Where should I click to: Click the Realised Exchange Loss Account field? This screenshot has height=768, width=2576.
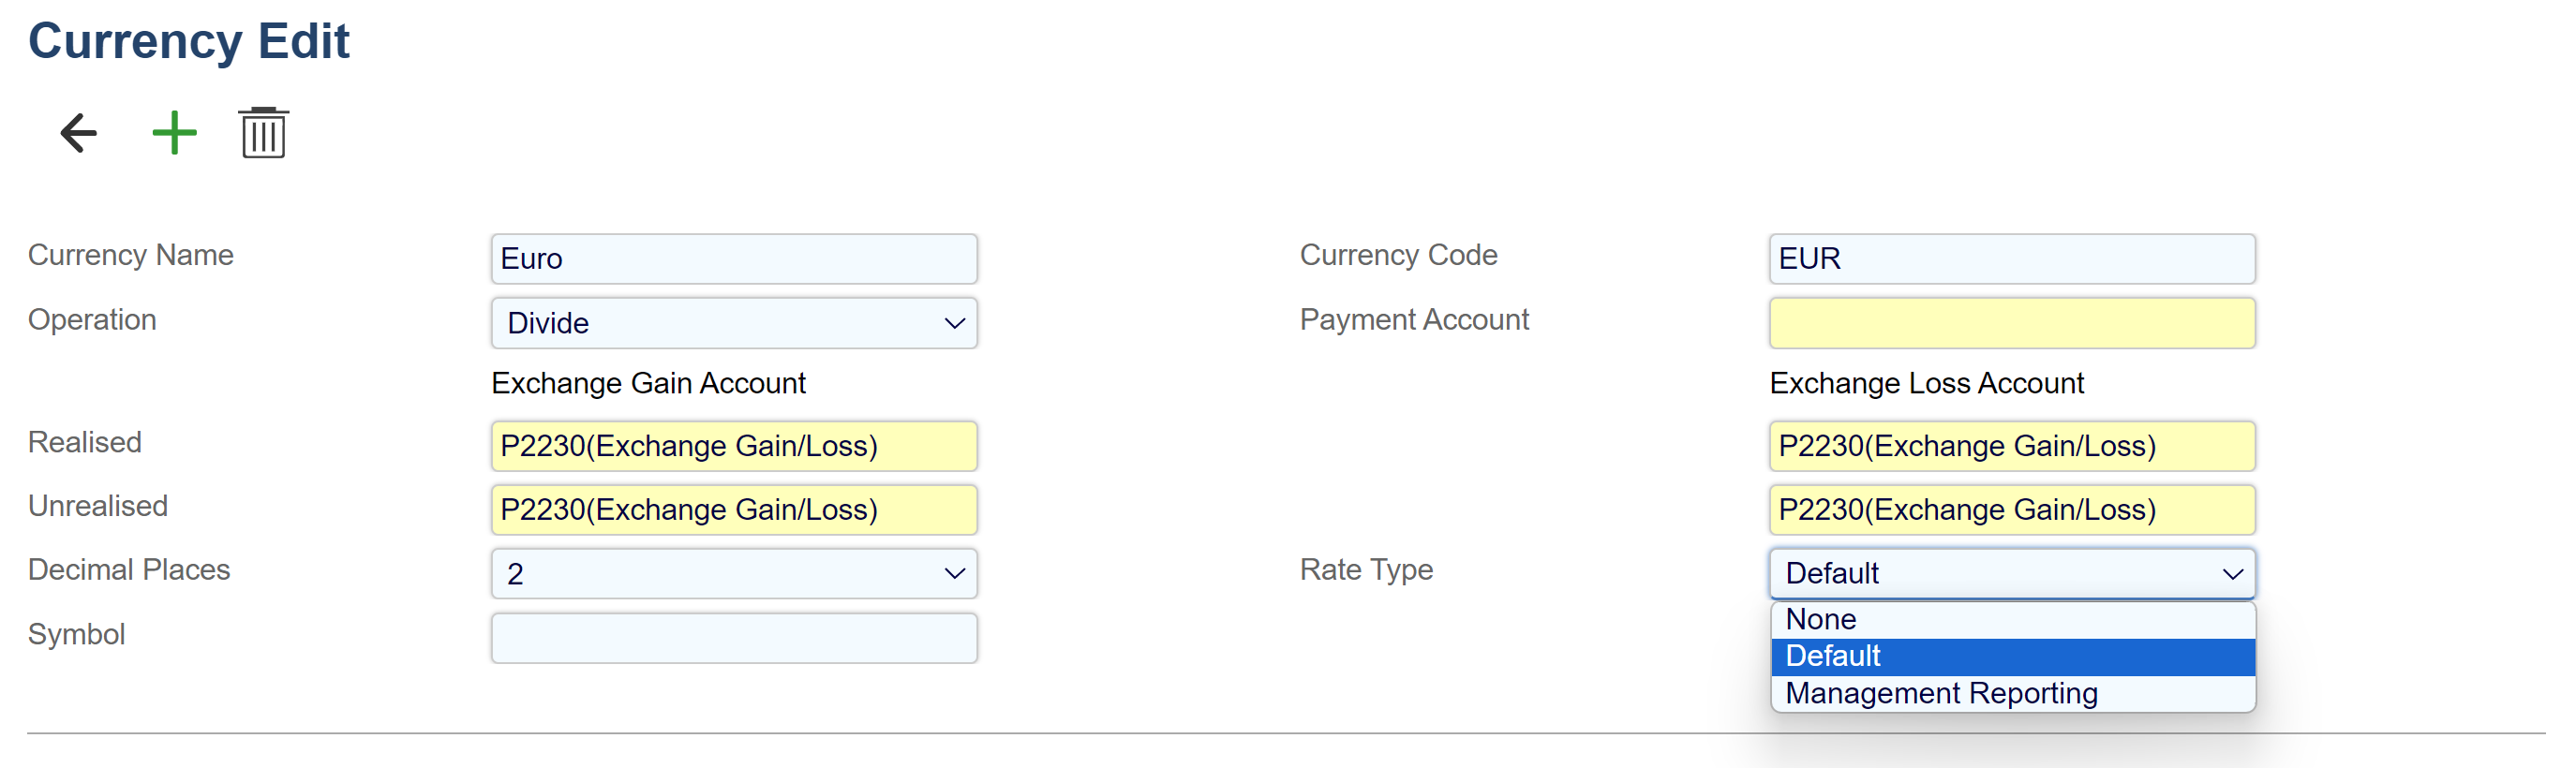pos(2011,446)
